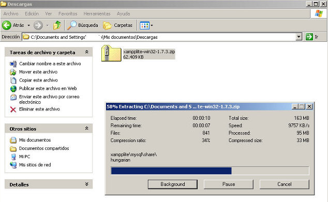Image resolution: width=328 pixels, height=202 pixels.
Task: Open Mi PC link
Action: click(x=24, y=157)
